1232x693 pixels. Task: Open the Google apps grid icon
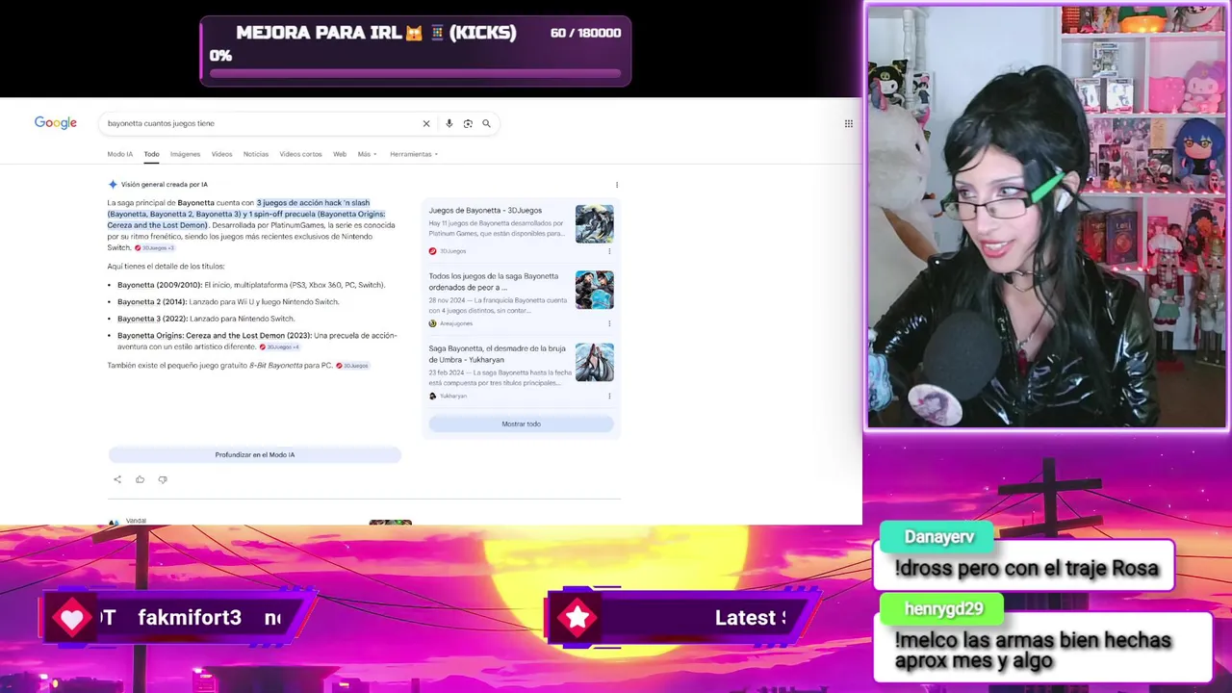pos(848,123)
